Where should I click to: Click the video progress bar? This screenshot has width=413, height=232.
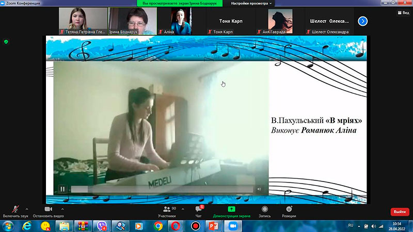click(x=162, y=189)
